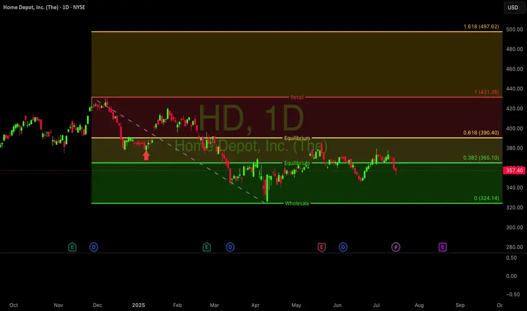Click the 480.00 price axis value

pyautogui.click(x=515, y=49)
